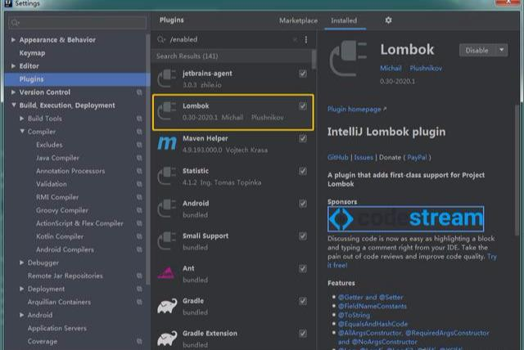Select Keymap in the settings tree
Image resolution: width=524 pixels, height=350 pixels.
point(32,53)
